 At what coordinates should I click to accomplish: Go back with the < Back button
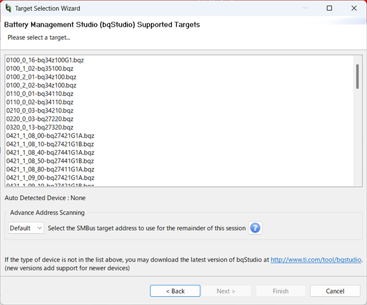(x=175, y=291)
